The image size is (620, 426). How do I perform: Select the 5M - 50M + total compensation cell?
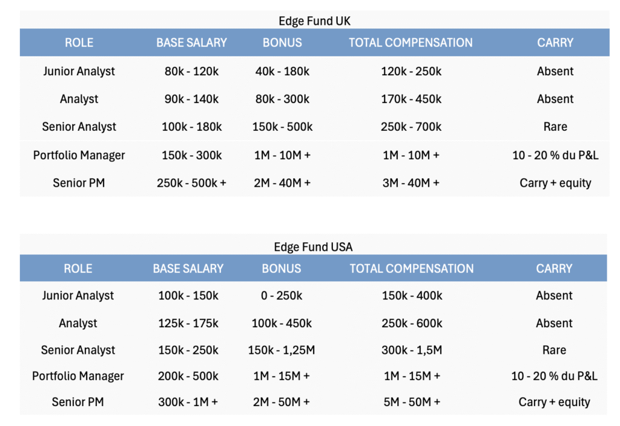[411, 402]
